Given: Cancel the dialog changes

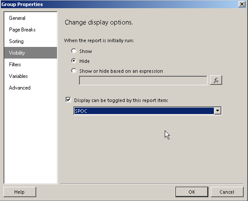Looking at the screenshot, I should [x=227, y=192].
